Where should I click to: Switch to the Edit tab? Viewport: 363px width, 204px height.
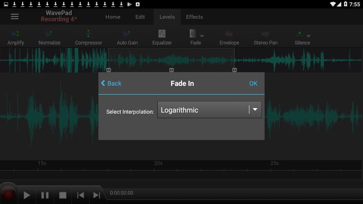coord(140,17)
